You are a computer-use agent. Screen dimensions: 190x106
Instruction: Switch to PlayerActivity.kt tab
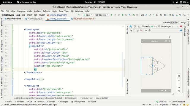35,19
